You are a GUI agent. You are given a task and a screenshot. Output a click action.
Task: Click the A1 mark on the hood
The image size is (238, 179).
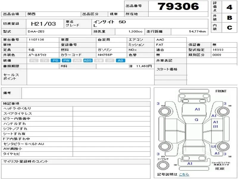197,109
